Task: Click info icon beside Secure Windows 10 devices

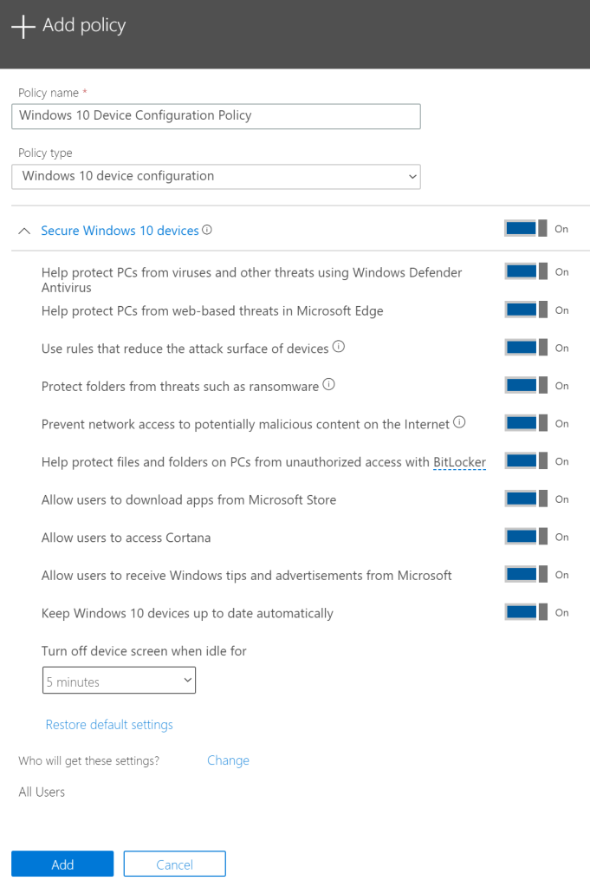Action: 207,231
